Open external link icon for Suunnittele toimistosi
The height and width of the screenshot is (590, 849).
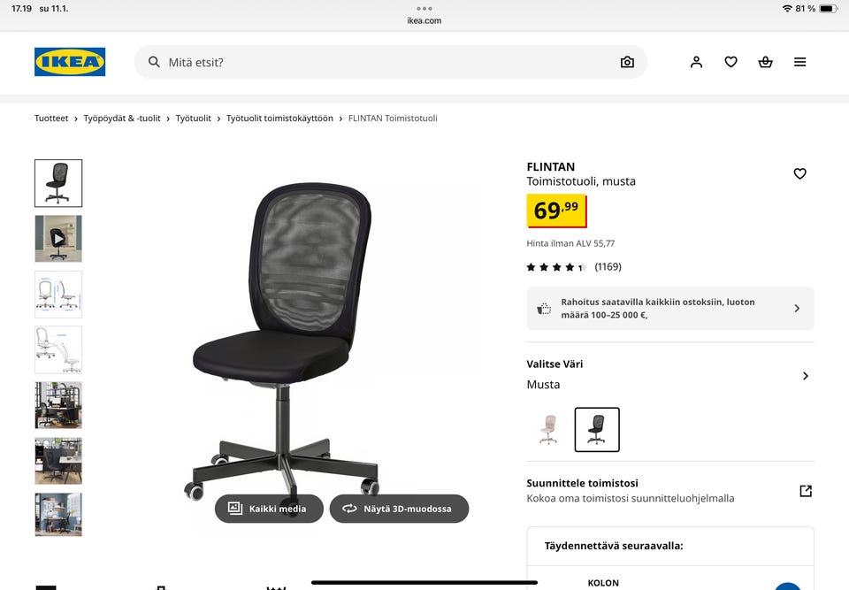coord(806,491)
